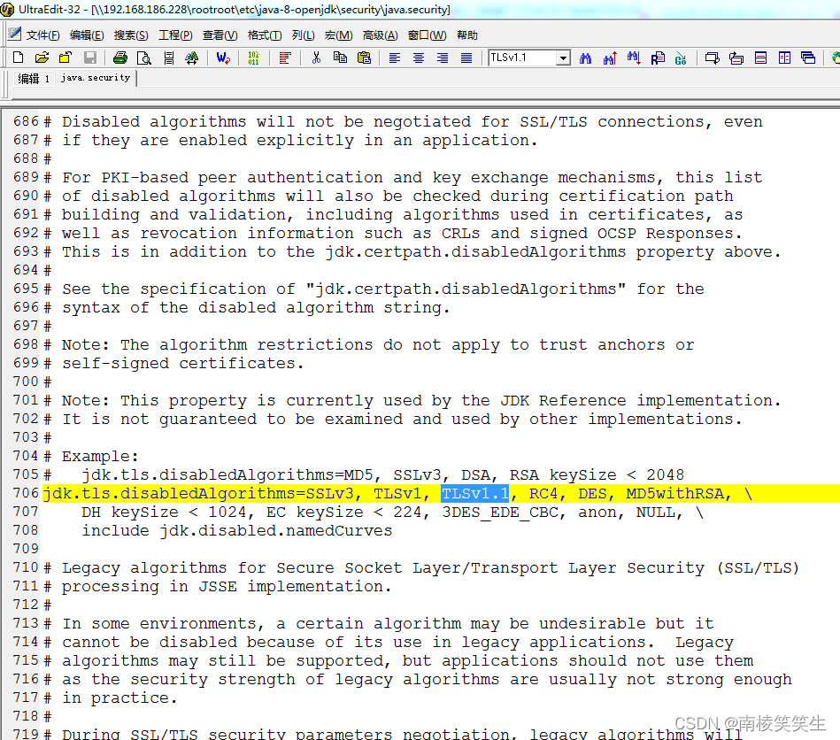The image size is (840, 740).
Task: Click line number 710
Action: 26,567
